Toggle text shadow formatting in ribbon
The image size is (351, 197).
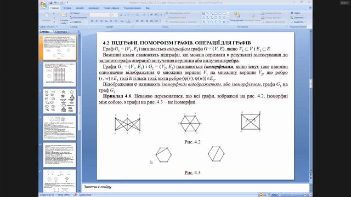pos(111,21)
